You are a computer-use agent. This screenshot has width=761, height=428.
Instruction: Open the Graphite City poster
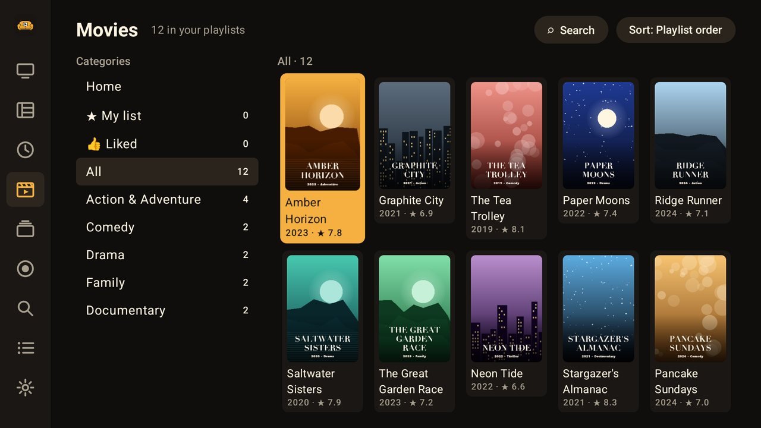pos(414,136)
